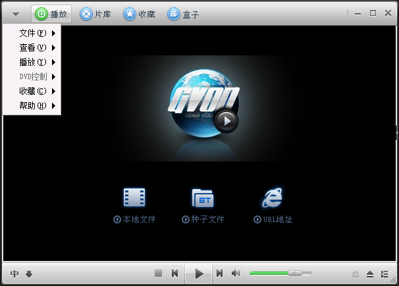Expand the side panel handle on the right edge
The width and height of the screenshot is (399, 286).
(397, 132)
